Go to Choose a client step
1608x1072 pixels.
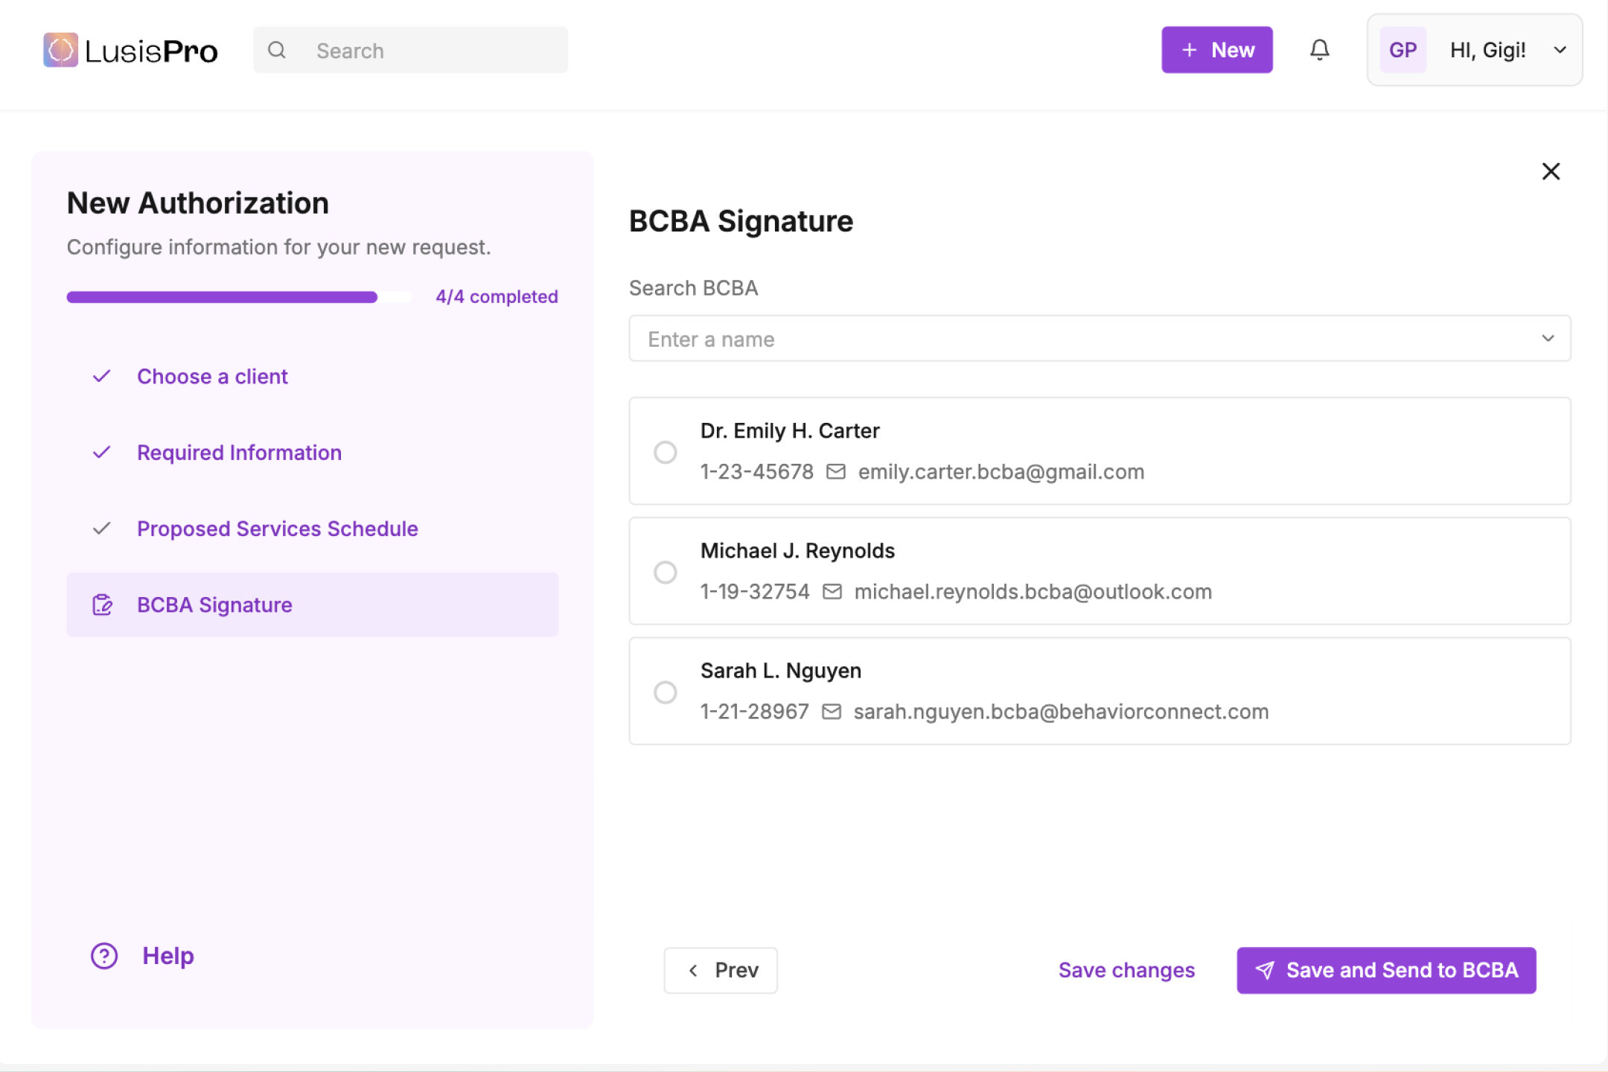click(212, 377)
